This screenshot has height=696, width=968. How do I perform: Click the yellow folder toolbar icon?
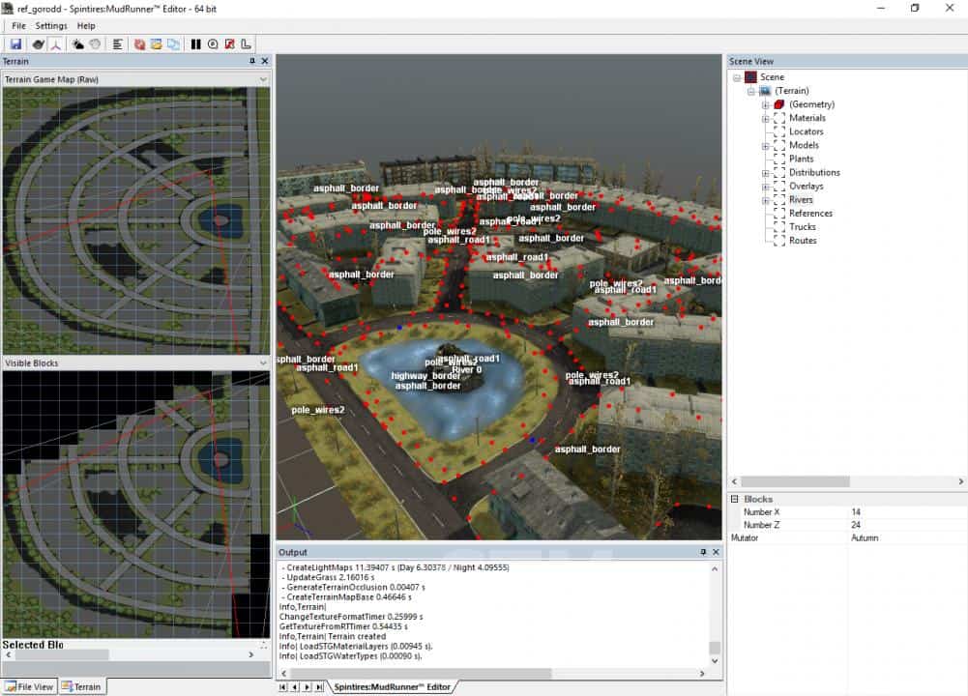coord(156,44)
